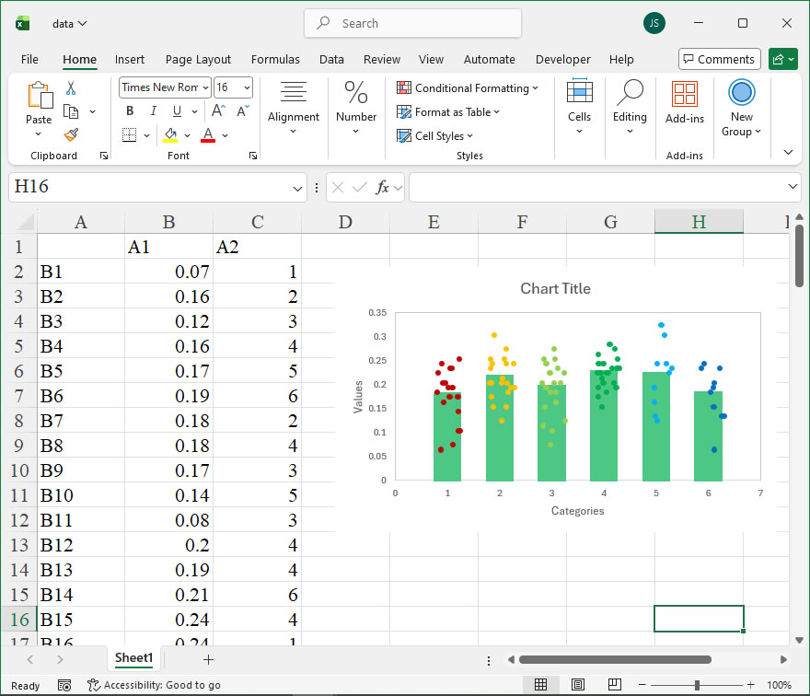Expand the font size dropdown
810x696 pixels.
tap(247, 87)
